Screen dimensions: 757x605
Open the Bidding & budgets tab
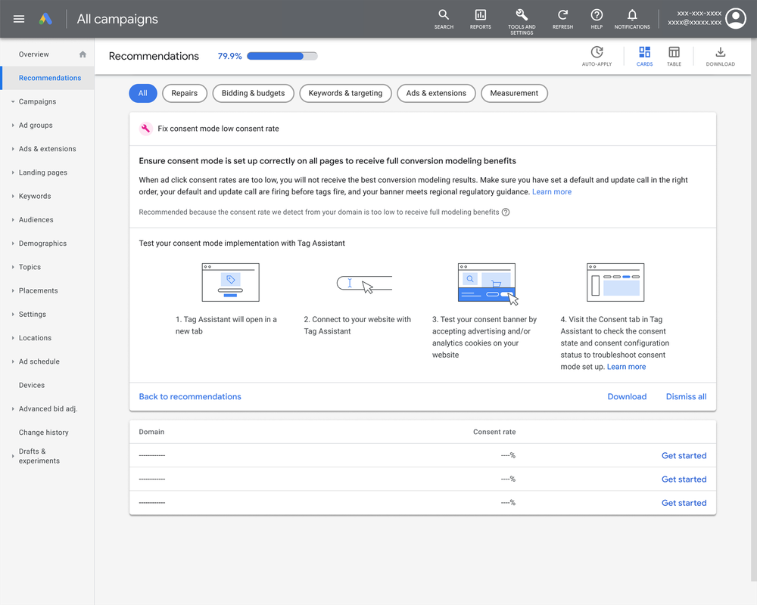pos(253,93)
